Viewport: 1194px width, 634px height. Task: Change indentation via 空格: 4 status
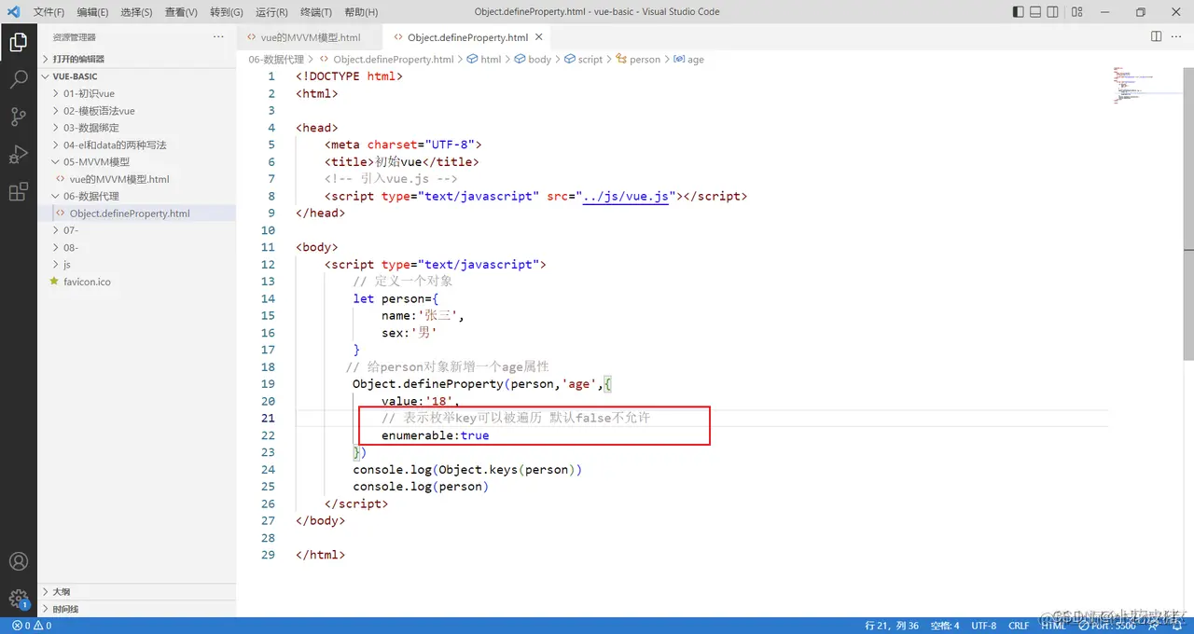[945, 626]
